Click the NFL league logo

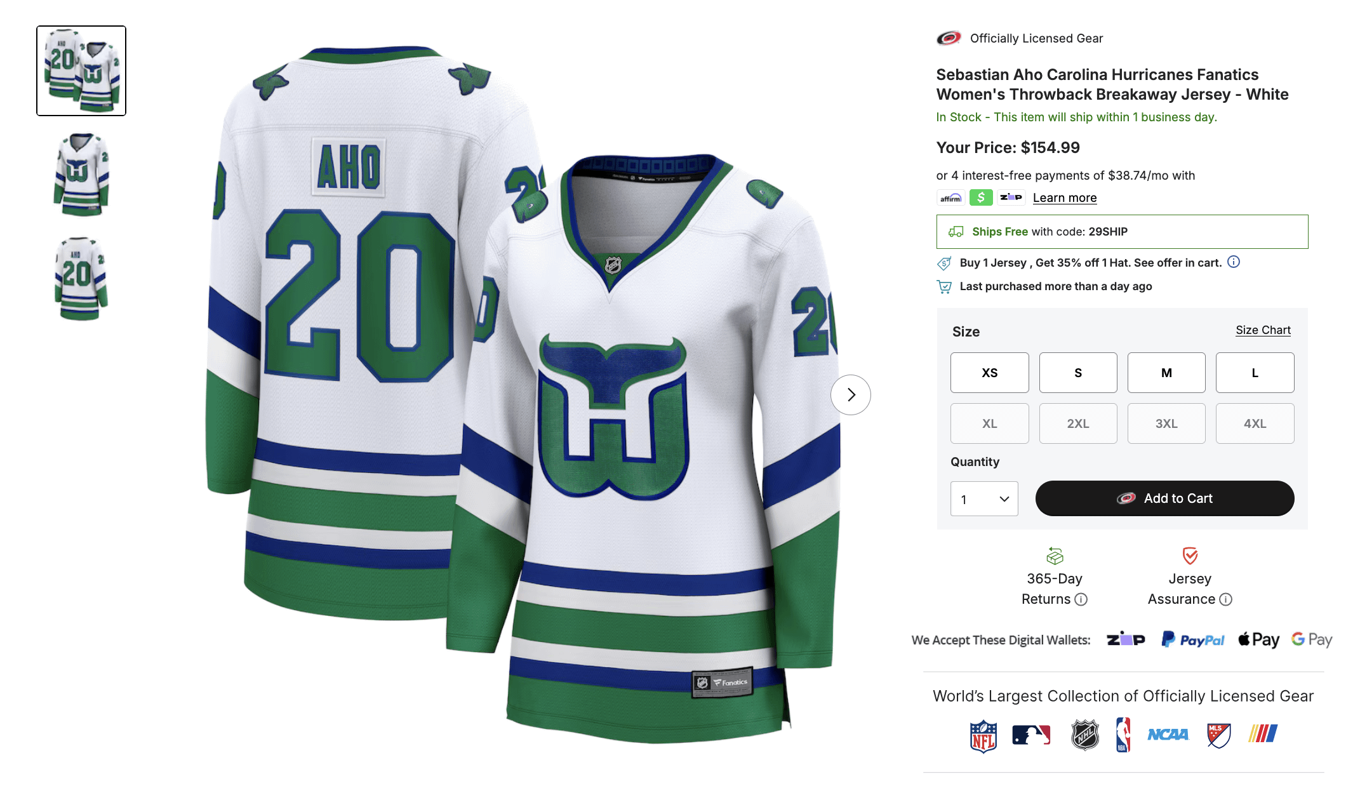tap(983, 735)
